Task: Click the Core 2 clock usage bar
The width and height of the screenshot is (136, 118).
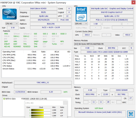Action: tap(41, 116)
